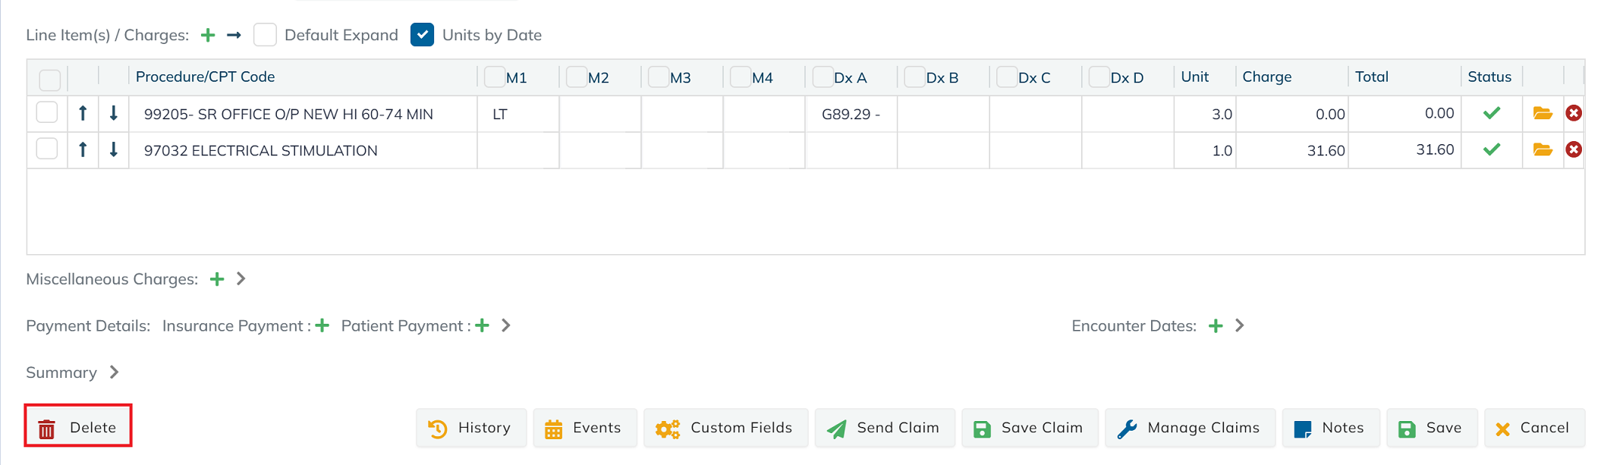Remove the 97032 row with red X

[1574, 150]
